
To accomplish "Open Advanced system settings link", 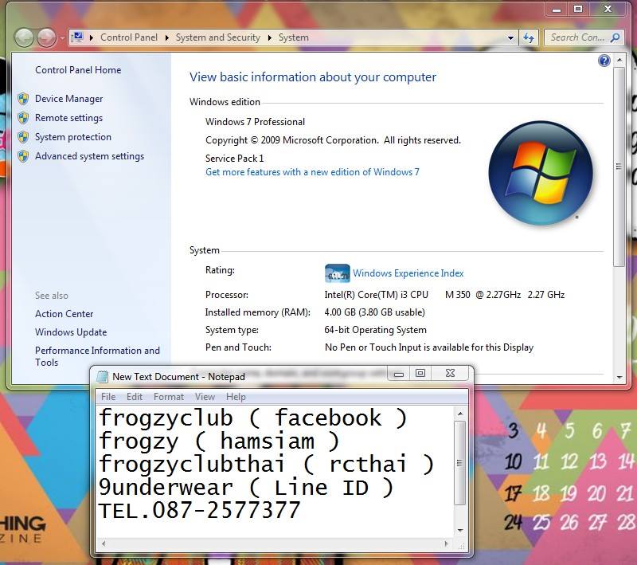I will click(89, 156).
